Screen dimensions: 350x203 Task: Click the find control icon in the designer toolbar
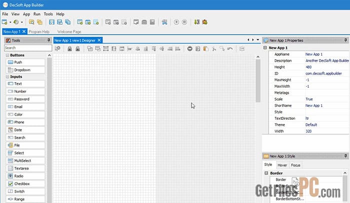point(57,49)
